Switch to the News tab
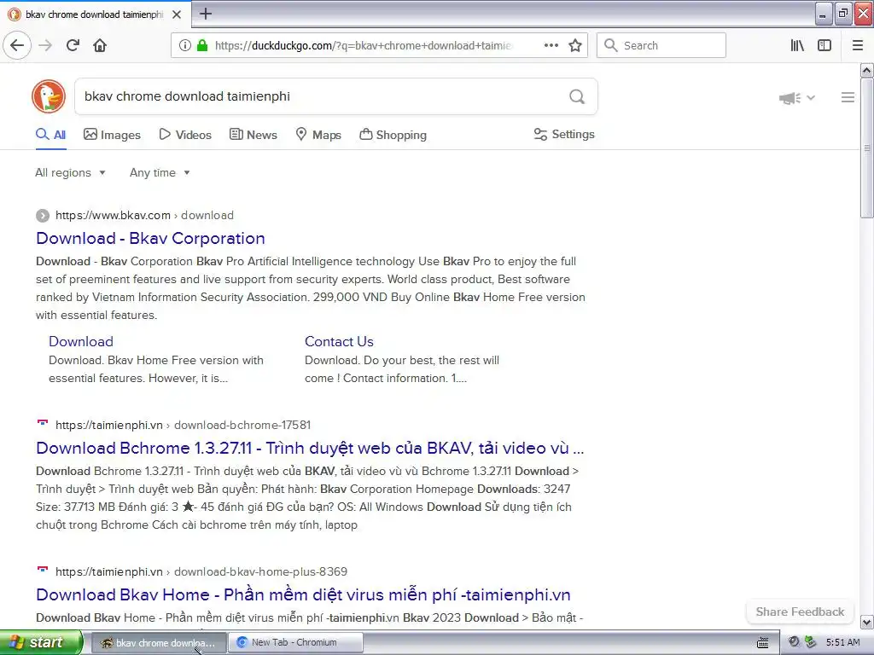 tap(253, 135)
